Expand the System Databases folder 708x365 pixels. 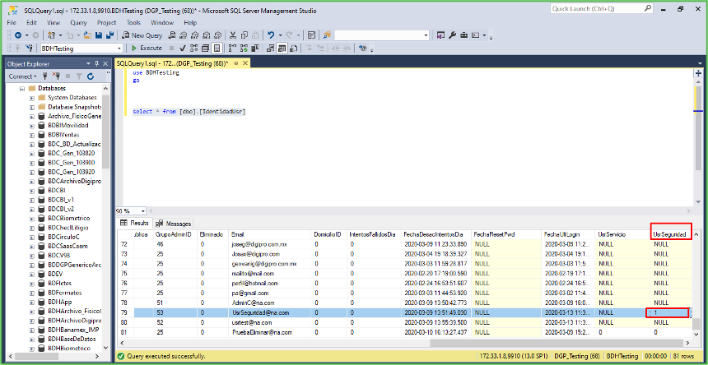[32, 97]
